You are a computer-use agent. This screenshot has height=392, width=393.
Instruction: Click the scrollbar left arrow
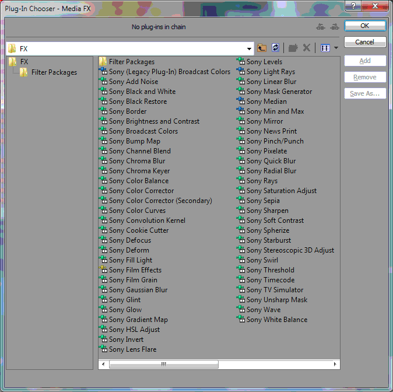click(103, 364)
